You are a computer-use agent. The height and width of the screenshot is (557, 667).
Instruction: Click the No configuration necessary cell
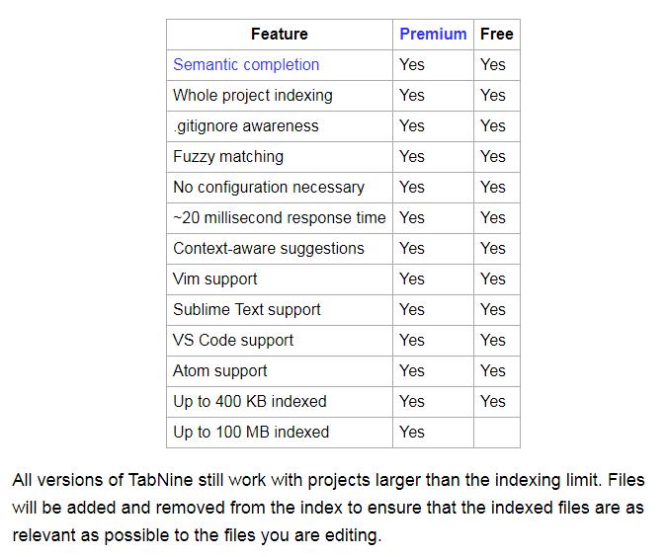(x=269, y=188)
